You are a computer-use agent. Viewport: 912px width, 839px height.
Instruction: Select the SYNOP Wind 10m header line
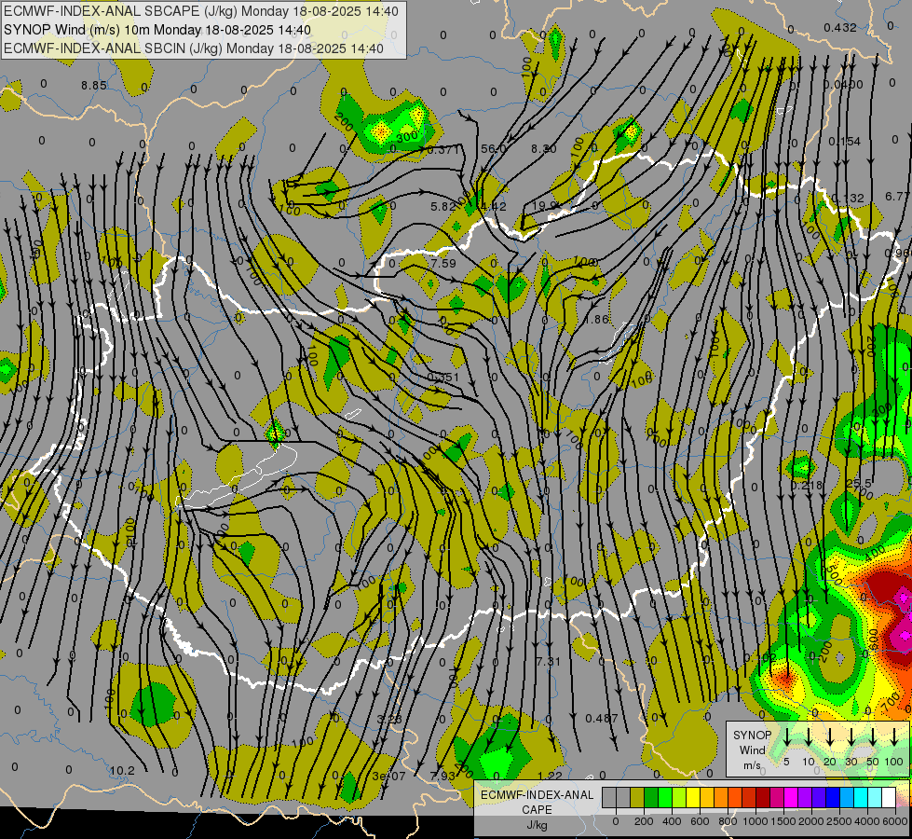[157, 30]
